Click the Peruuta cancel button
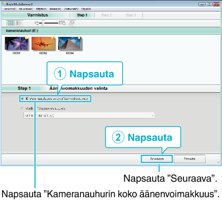Viewport: 222px width, 203px height. [x=190, y=159]
